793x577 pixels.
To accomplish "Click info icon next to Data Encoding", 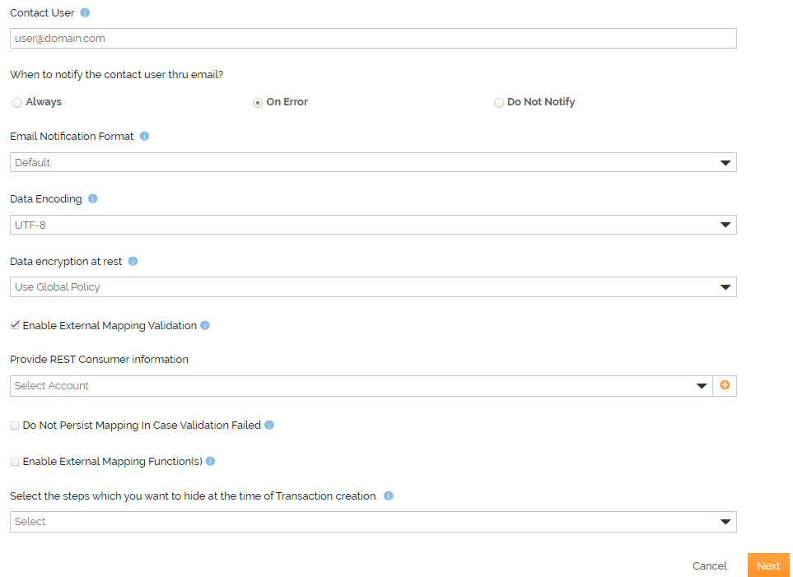I will (92, 199).
